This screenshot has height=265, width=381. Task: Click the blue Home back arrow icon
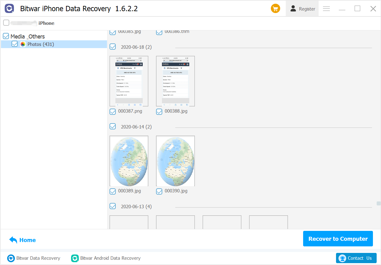pyautogui.click(x=13, y=240)
